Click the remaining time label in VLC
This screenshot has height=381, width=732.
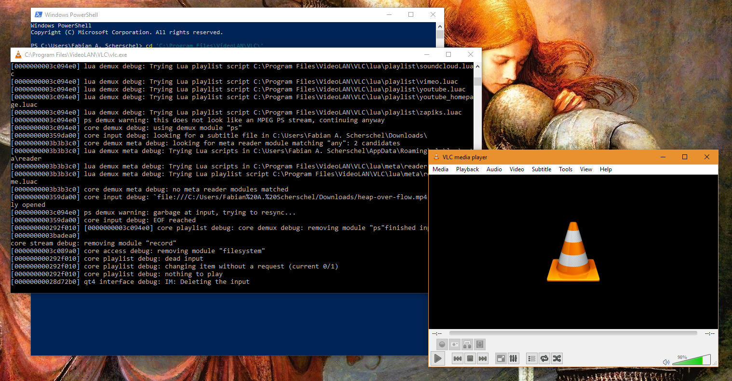709,333
